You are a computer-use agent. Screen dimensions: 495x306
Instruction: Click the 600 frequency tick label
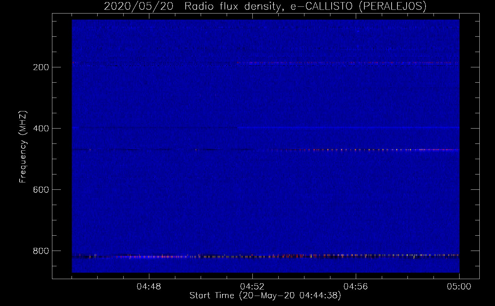[41, 190]
